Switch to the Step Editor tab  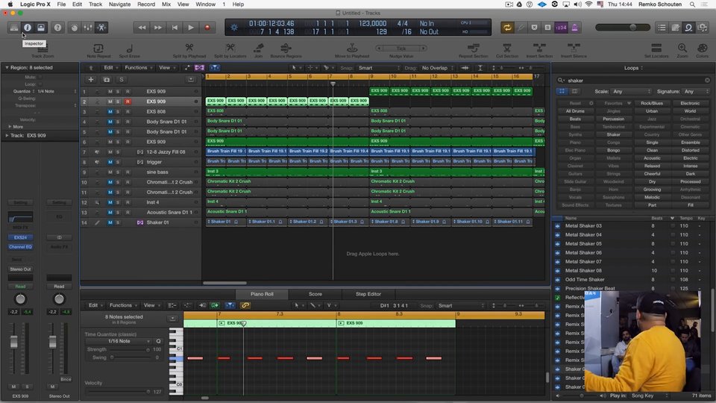coord(368,294)
